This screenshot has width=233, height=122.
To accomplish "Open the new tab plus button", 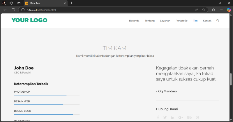I will [x=71, y=3].
